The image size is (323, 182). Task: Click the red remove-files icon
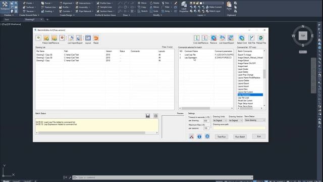point(62,38)
